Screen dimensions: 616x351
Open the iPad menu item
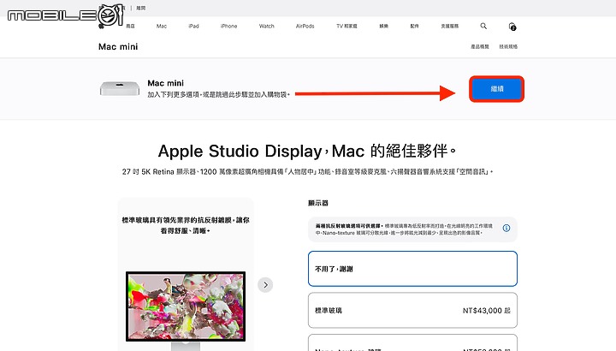pos(193,26)
